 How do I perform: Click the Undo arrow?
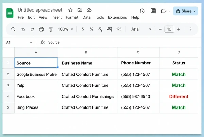tap(23, 29)
